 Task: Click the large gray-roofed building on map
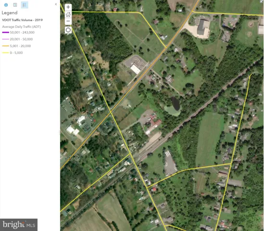point(202,27)
